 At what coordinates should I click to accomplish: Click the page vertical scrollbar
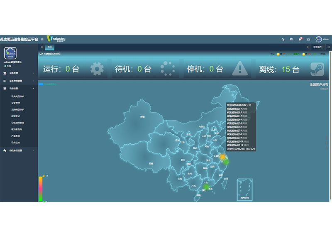point(330,126)
